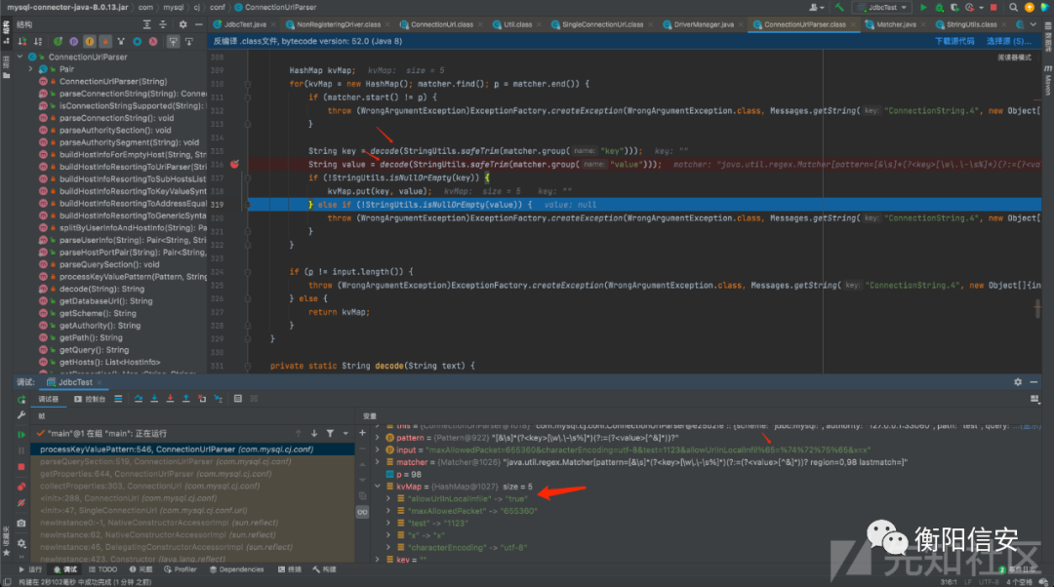Toggle show fields orange F filter
Viewport: 1054px width, 587px height.
pyautogui.click(x=89, y=42)
